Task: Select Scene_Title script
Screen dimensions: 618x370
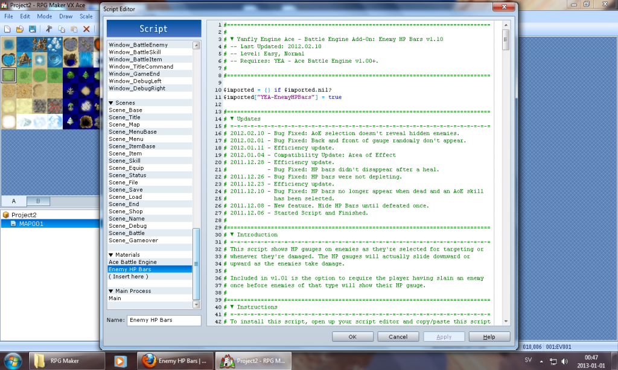Action: tap(150, 118)
